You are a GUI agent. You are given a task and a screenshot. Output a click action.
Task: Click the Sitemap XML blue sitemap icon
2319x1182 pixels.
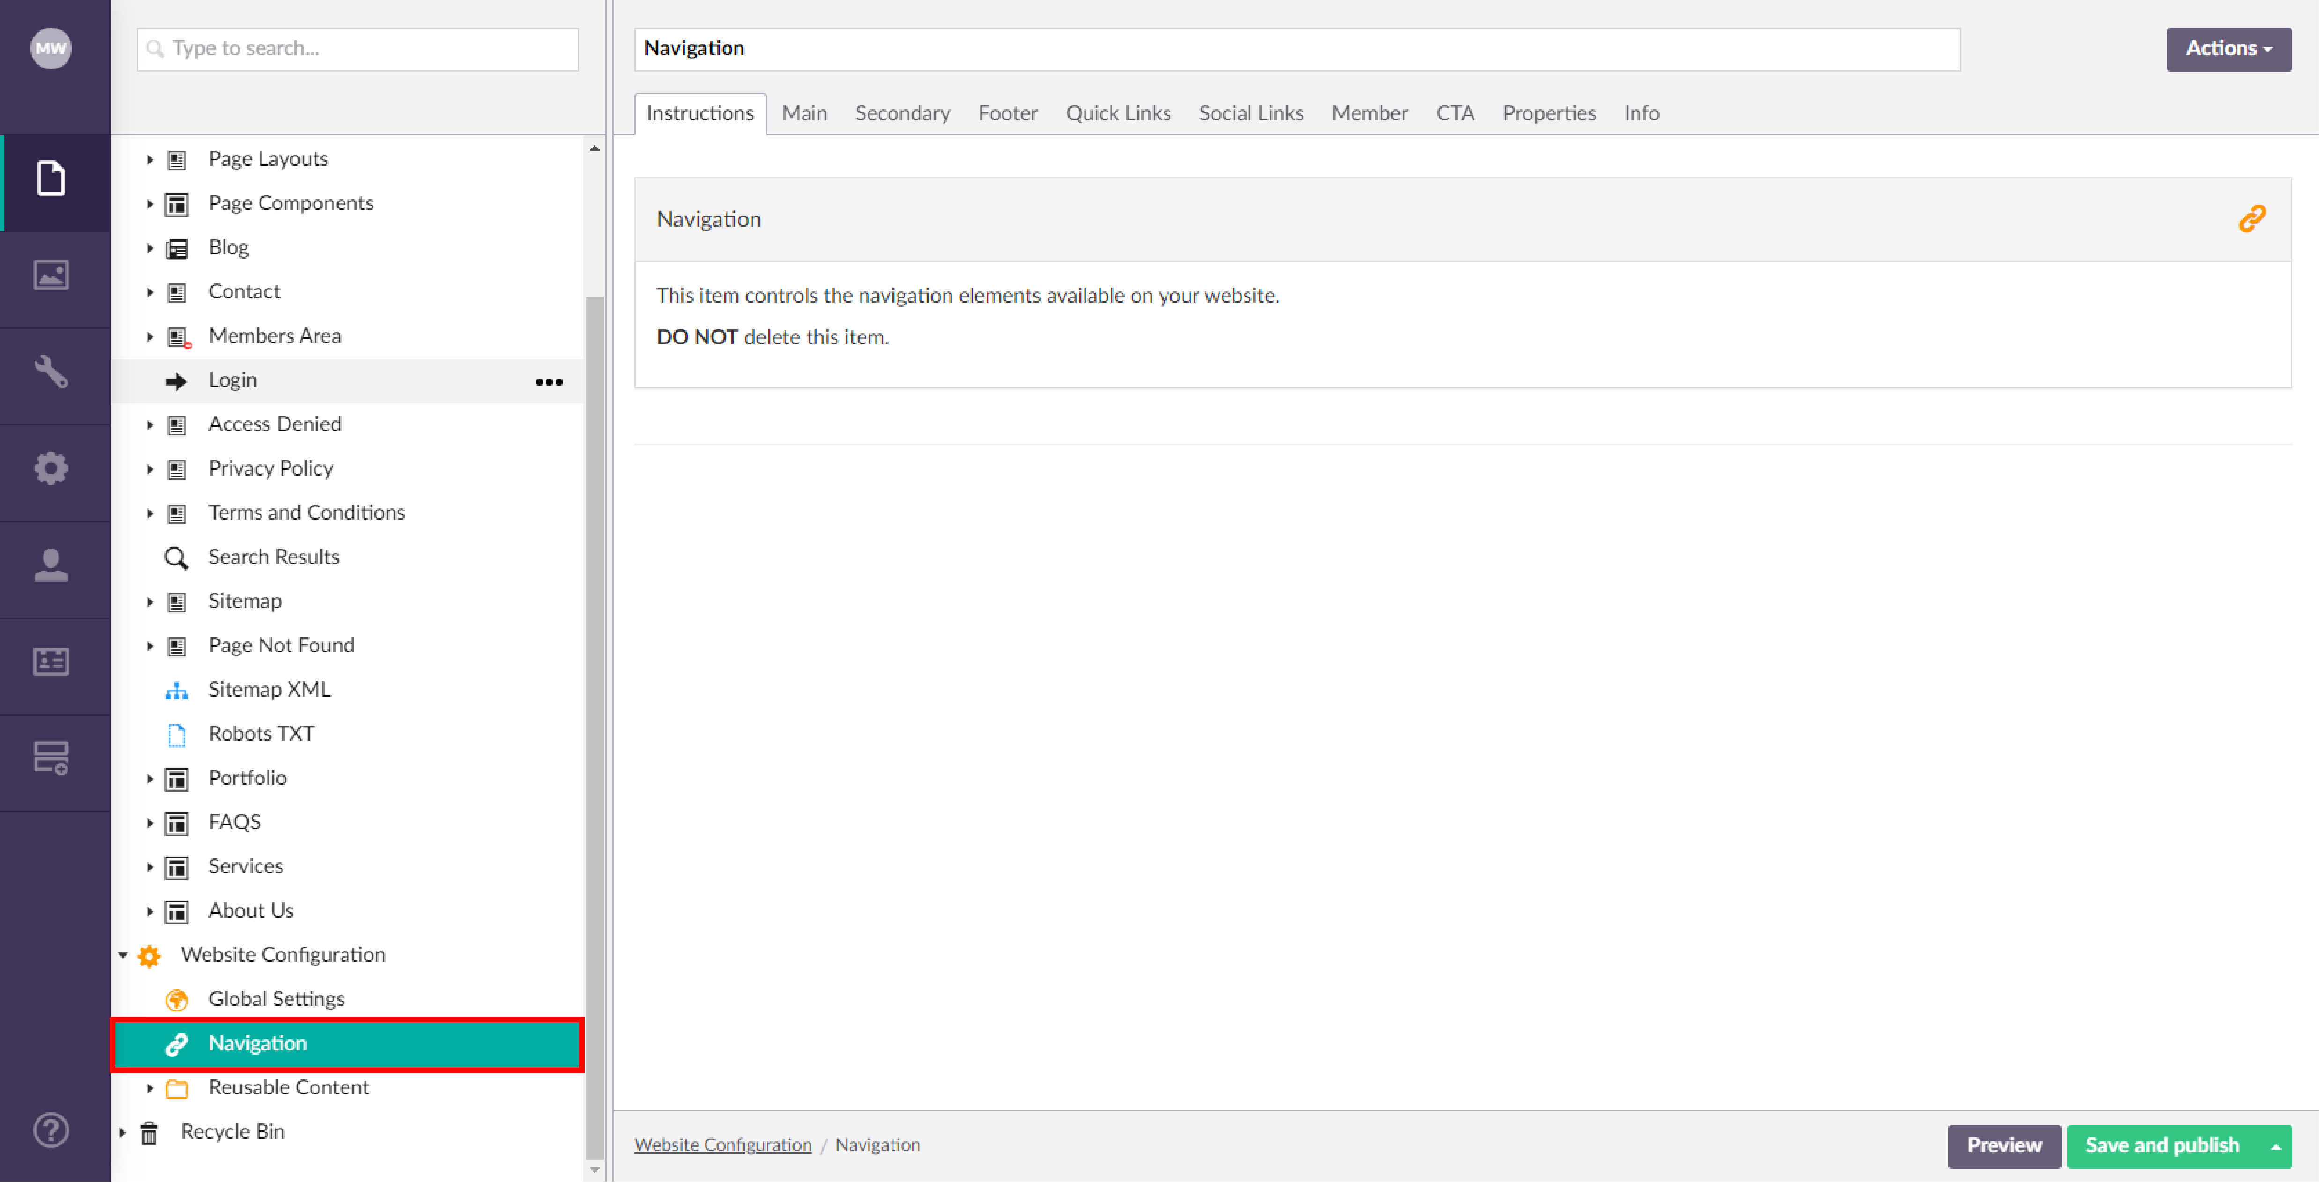pos(177,691)
